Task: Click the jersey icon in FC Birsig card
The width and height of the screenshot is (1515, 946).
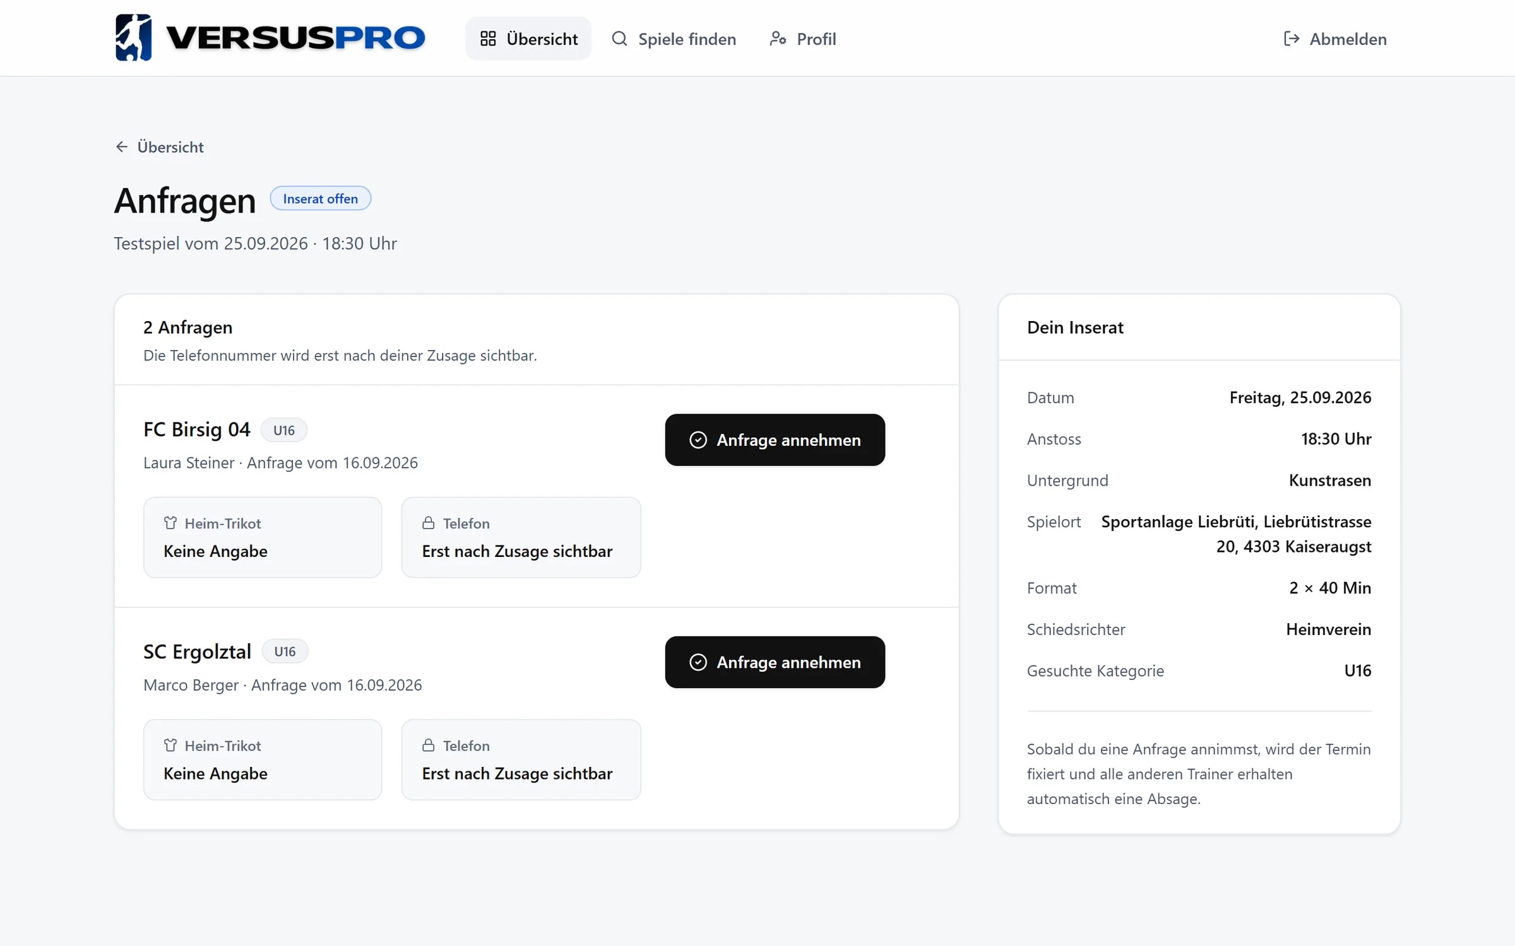Action: pos(170,523)
